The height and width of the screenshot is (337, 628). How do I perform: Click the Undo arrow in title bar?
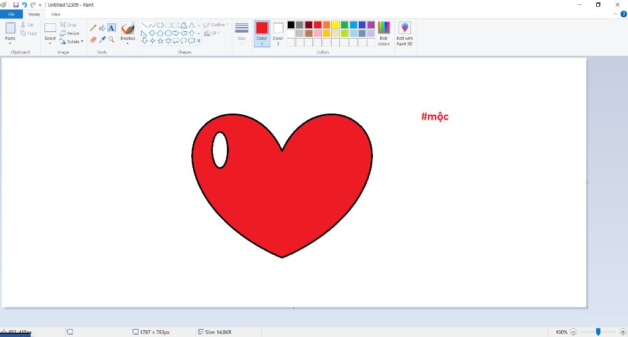click(25, 5)
